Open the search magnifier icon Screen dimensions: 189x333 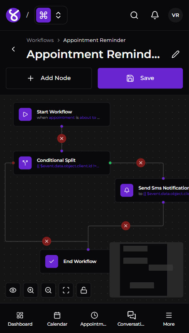click(134, 15)
